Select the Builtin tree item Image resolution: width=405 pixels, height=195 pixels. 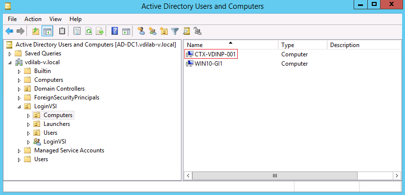[43, 71]
